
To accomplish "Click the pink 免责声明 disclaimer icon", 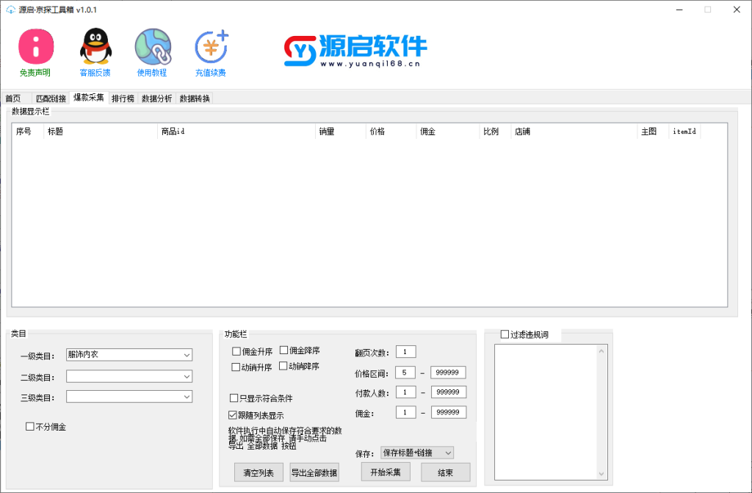I will point(35,47).
